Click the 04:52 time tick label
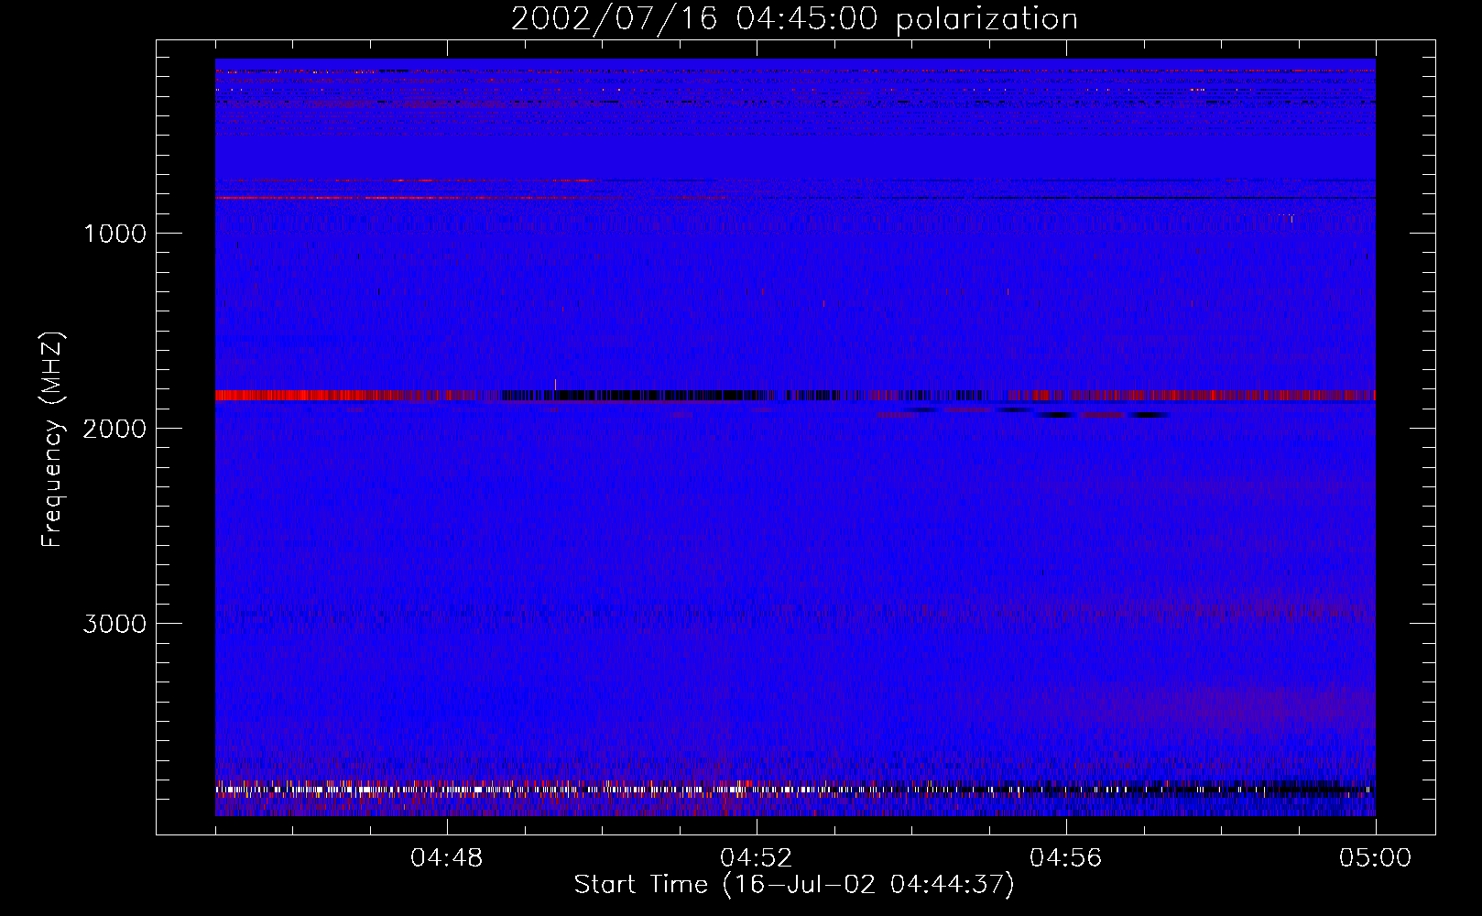The image size is (1482, 916). (757, 858)
